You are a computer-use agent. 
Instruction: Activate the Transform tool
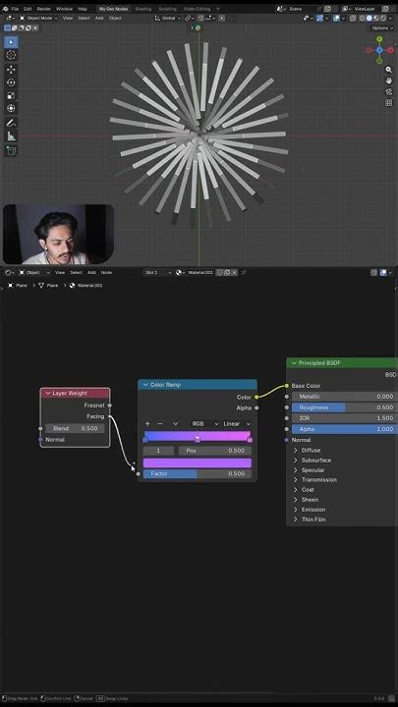click(x=11, y=108)
